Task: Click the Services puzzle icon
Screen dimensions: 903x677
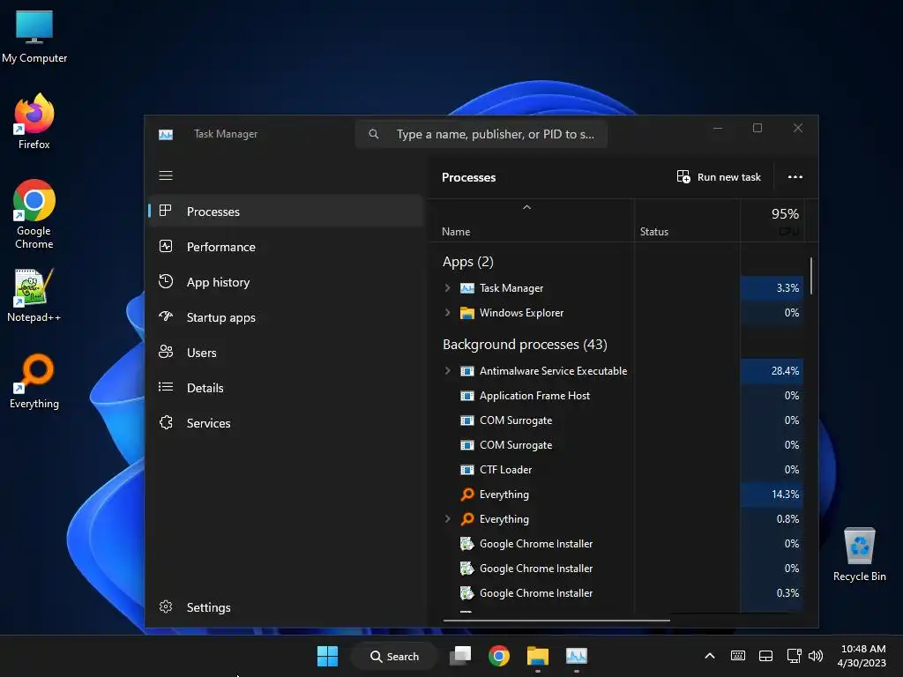Action: [x=166, y=422]
